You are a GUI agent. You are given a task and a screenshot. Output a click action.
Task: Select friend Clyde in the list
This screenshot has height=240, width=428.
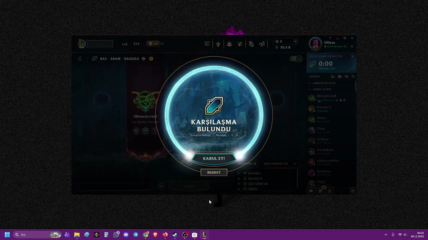pos(331,130)
